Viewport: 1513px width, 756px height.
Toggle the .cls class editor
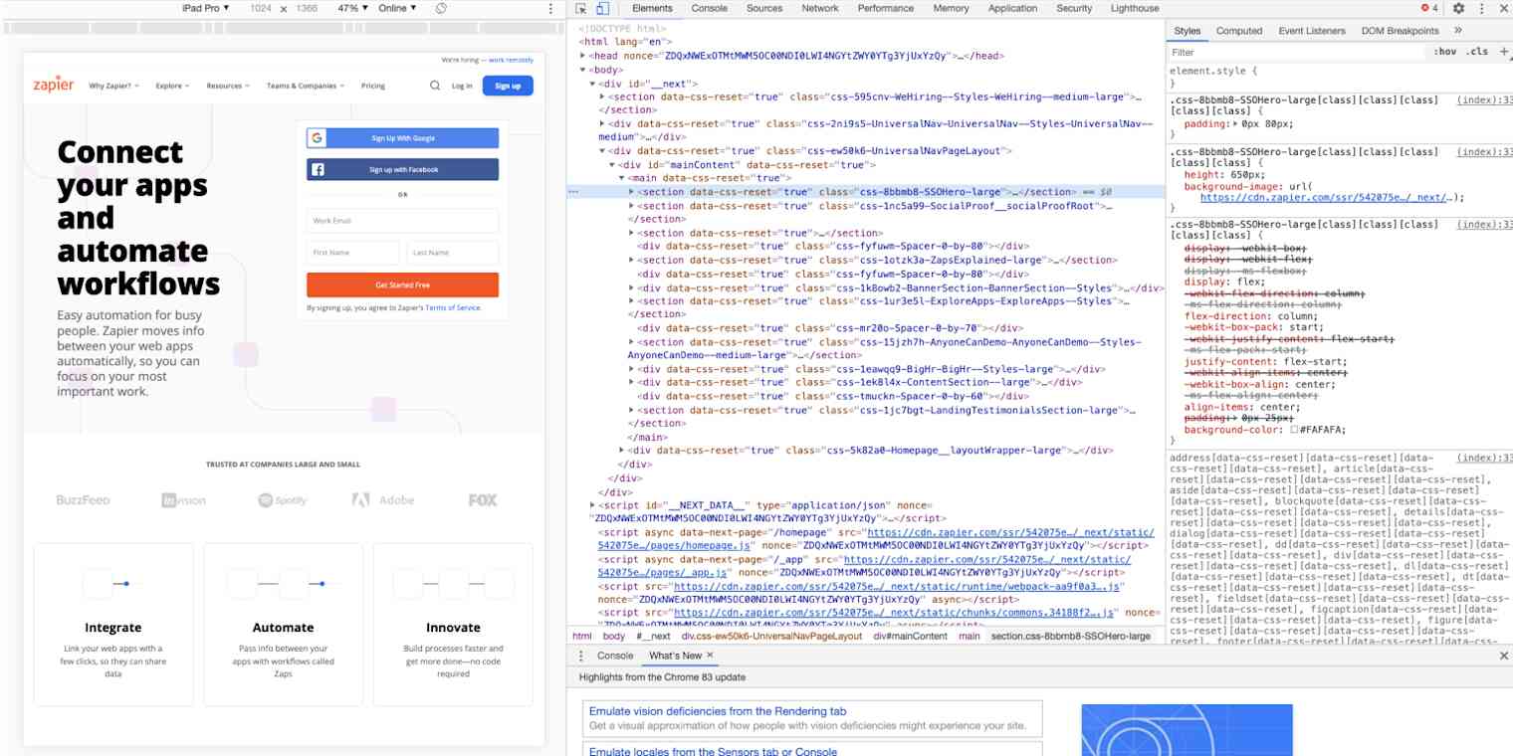tap(1477, 51)
